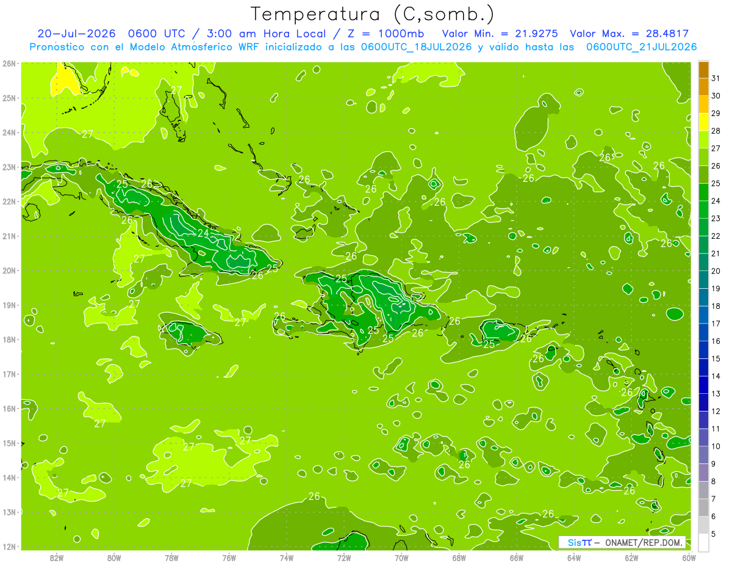Click the legend value "22"
Screen dimensions: 732x566
click(x=716, y=236)
